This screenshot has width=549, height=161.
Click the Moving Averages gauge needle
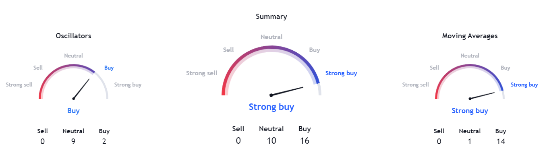482,96
